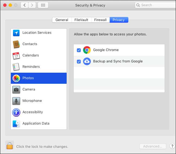Image resolution: width=176 pixels, height=154 pixels.
Task: Disable Backup and Sync from Google checkbox
Action: (x=79, y=61)
